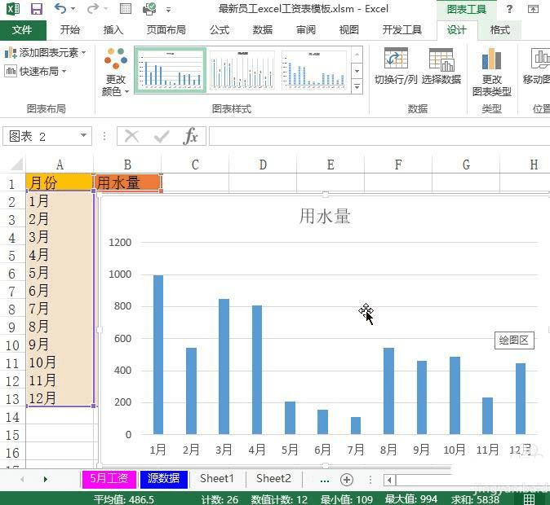Switch to the 格式 (Format) ribbon tab
This screenshot has width=550, height=505.
(499, 30)
